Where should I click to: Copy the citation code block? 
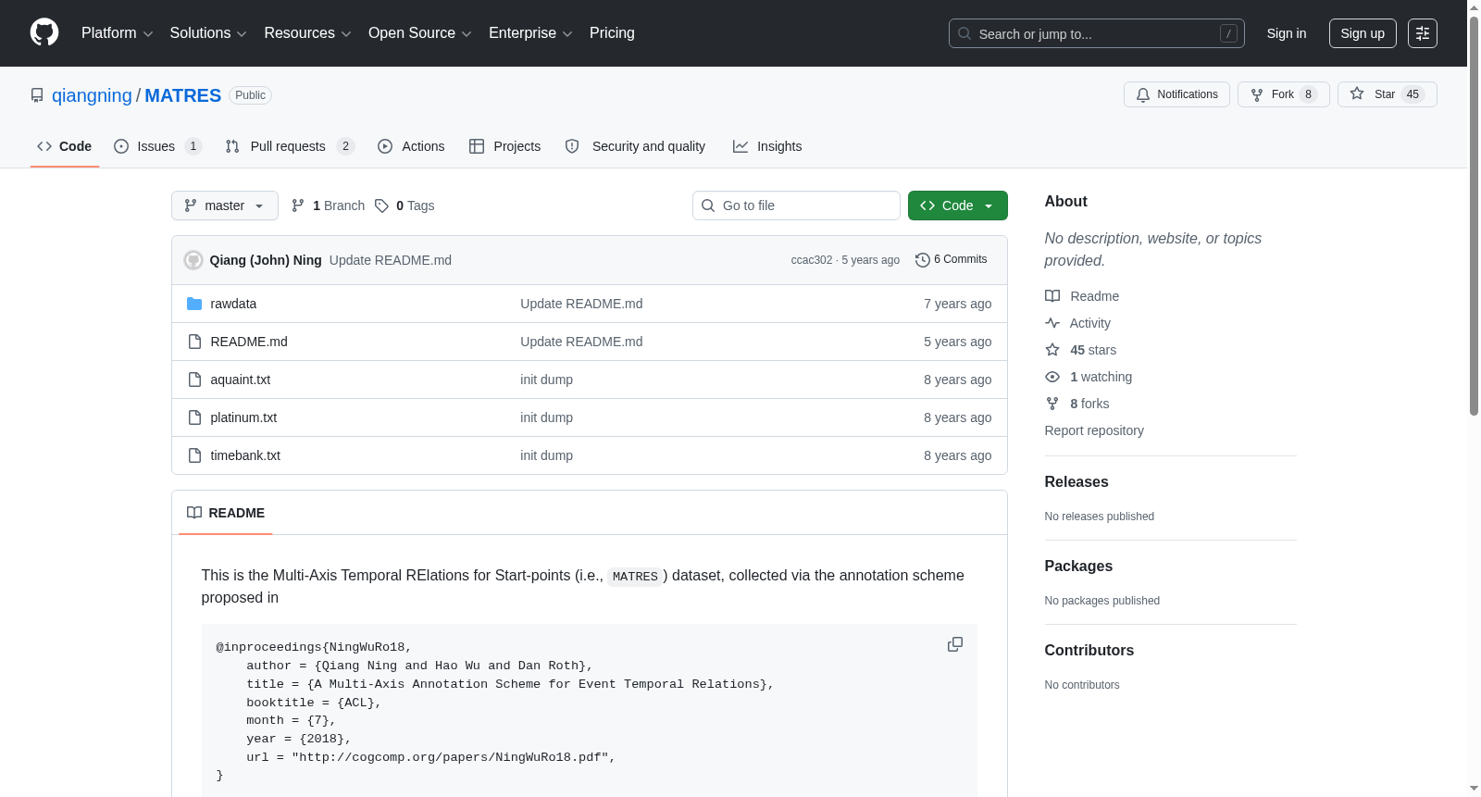pos(955,644)
